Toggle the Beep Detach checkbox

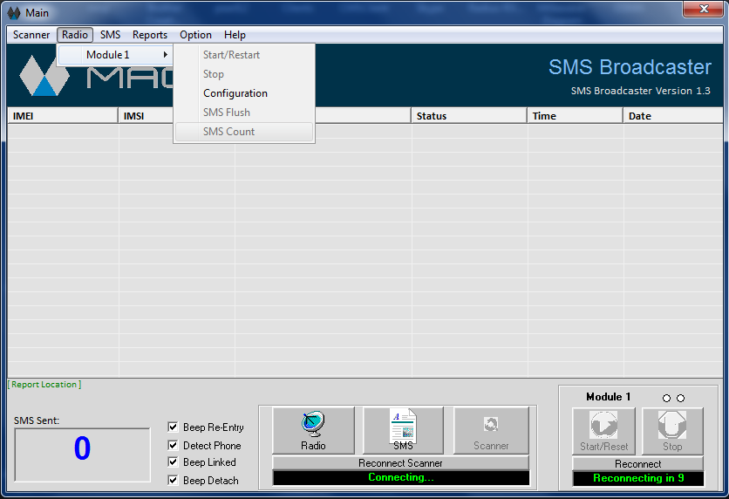coord(173,480)
